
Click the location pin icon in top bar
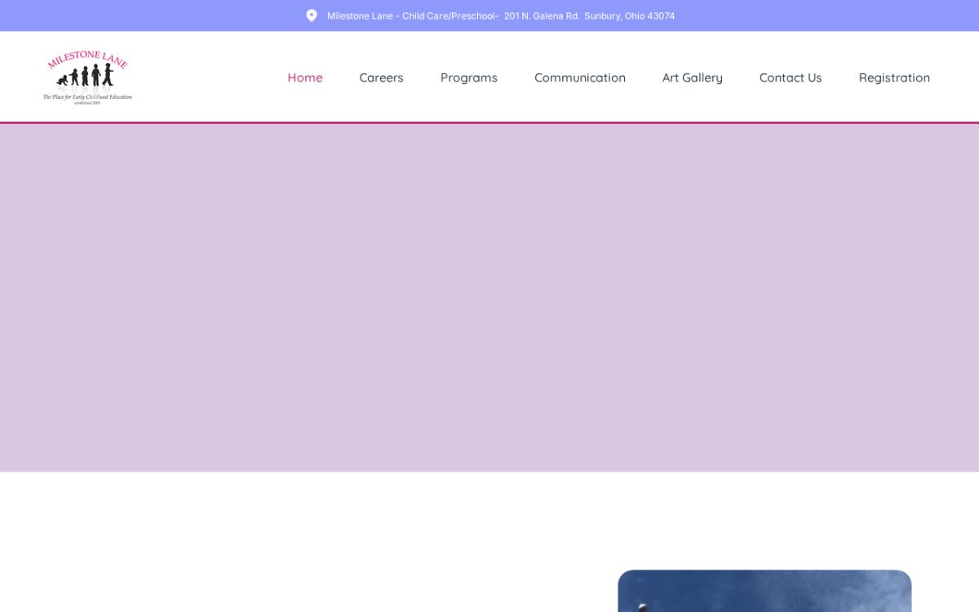point(311,16)
